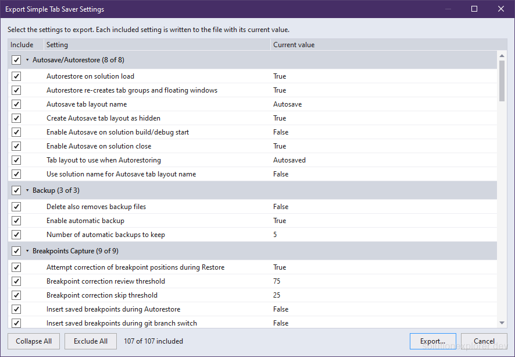Uncheck the Backup group checkbox
This screenshot has height=357, width=515.
click(16, 190)
